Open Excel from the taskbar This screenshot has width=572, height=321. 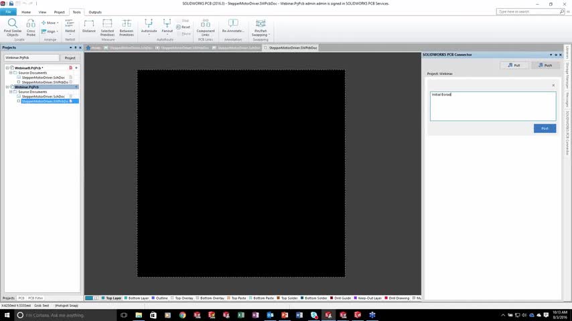point(240,315)
